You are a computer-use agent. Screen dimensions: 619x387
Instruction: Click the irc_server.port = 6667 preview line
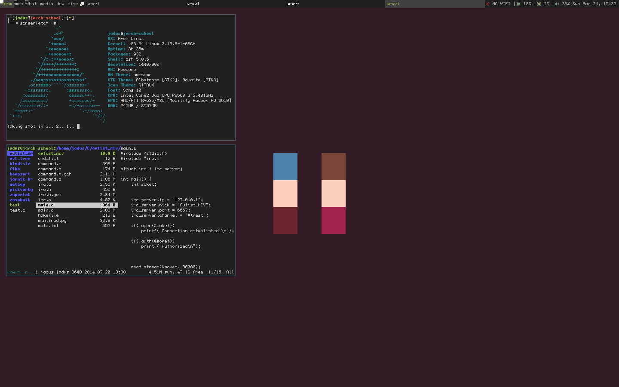[x=160, y=210]
